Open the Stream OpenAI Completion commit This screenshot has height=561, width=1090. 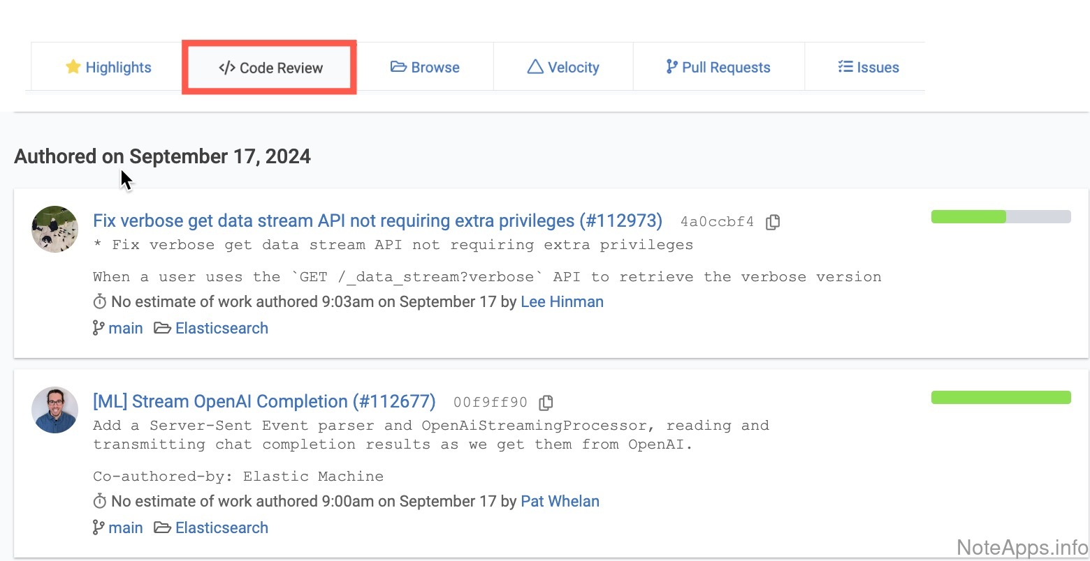tap(264, 402)
